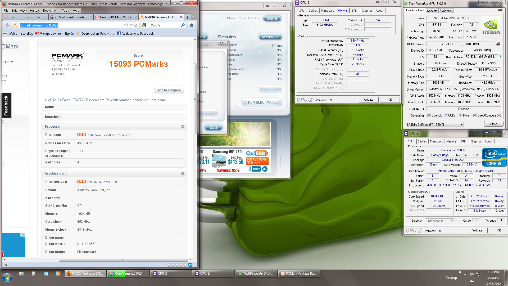Click the Bus Interface question mark in GPU-Z
Image resolution: width=508 pixels, height=286 pixels.
pyautogui.click(x=500, y=57)
